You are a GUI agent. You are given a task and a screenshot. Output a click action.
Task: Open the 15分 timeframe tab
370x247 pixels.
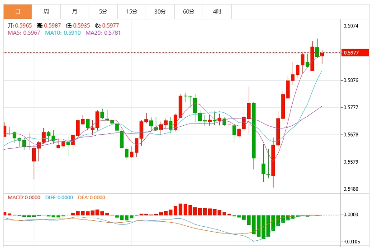tap(132, 12)
